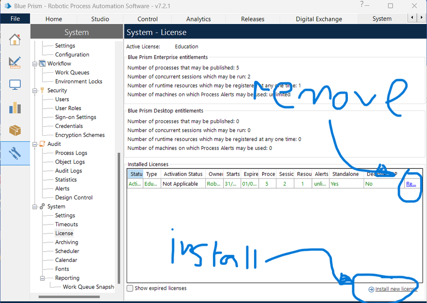Sort licenses by the Type column header
427x303 pixels.
[x=152, y=174]
